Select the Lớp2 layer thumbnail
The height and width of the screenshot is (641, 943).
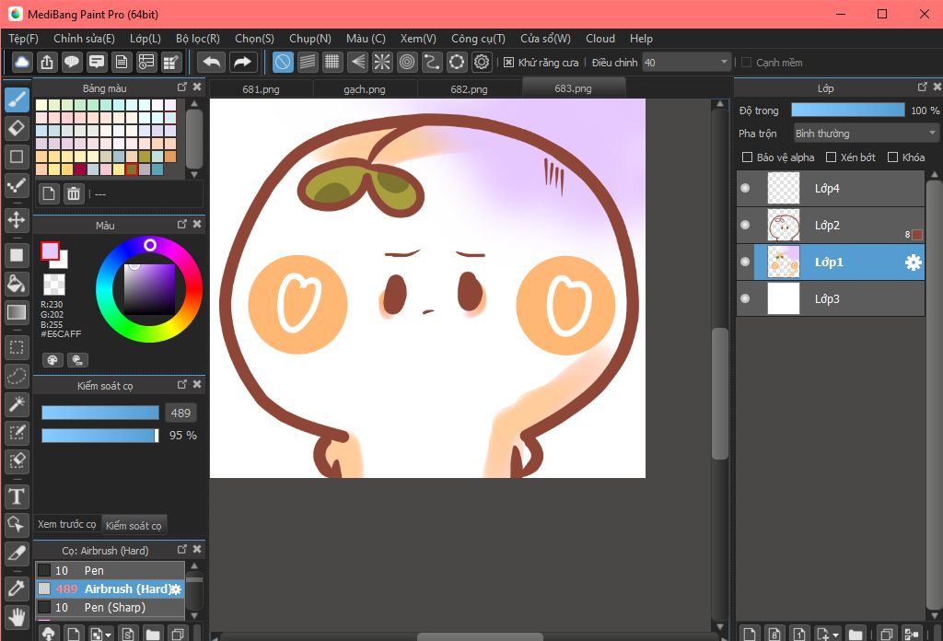tap(783, 225)
